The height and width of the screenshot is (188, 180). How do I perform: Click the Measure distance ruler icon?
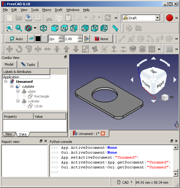115,28
